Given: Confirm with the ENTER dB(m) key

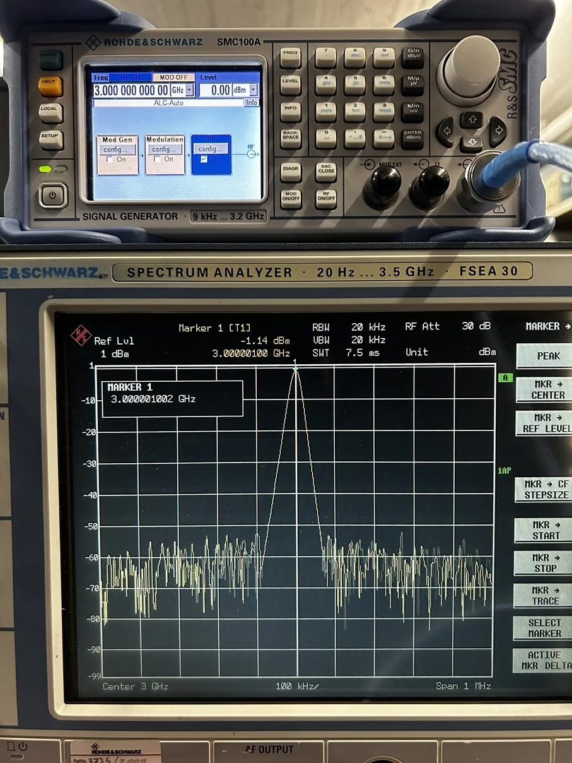Looking at the screenshot, I should (413, 138).
